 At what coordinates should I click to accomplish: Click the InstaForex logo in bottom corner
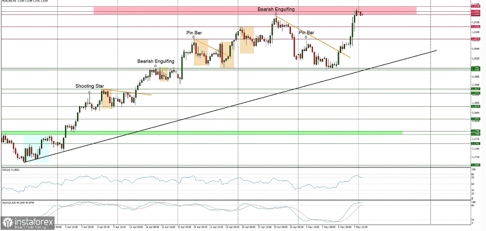tap(28, 223)
